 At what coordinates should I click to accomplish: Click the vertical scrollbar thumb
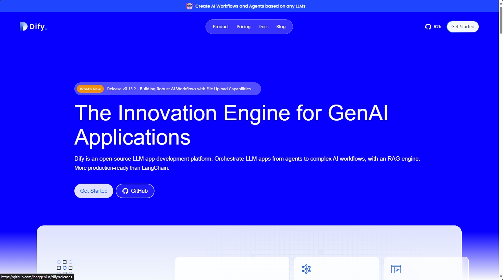(501, 20)
